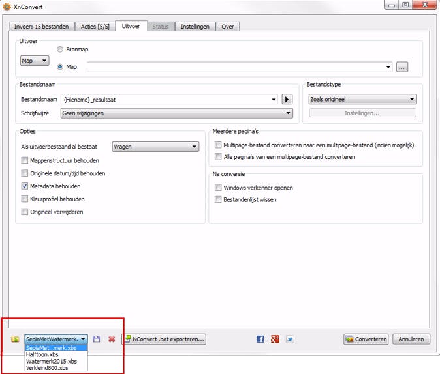Open the Status tab
The width and height of the screenshot is (440, 374).
click(x=161, y=27)
